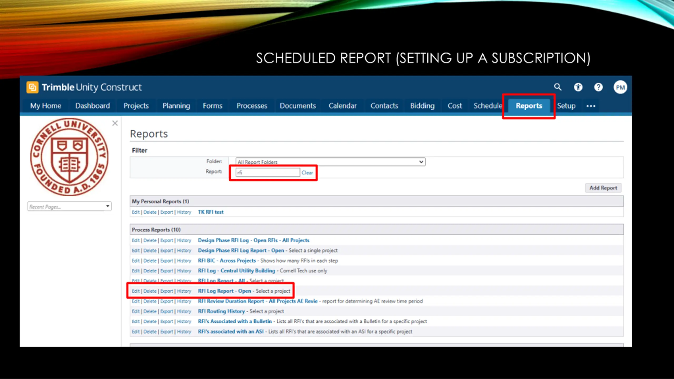This screenshot has height=379, width=674.
Task: Open the PM user profile avatar
Action: (620, 87)
